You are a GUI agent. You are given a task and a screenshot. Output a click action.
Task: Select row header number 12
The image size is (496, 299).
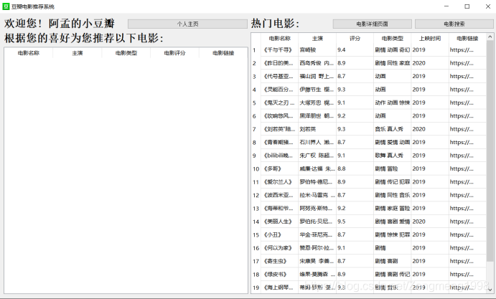click(x=256, y=195)
